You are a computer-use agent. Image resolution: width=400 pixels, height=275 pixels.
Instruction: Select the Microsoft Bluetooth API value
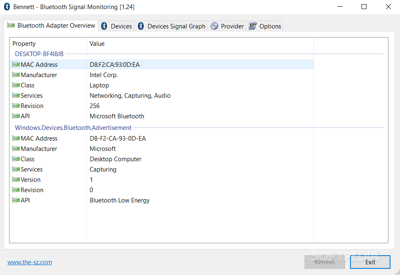pyautogui.click(x=117, y=116)
